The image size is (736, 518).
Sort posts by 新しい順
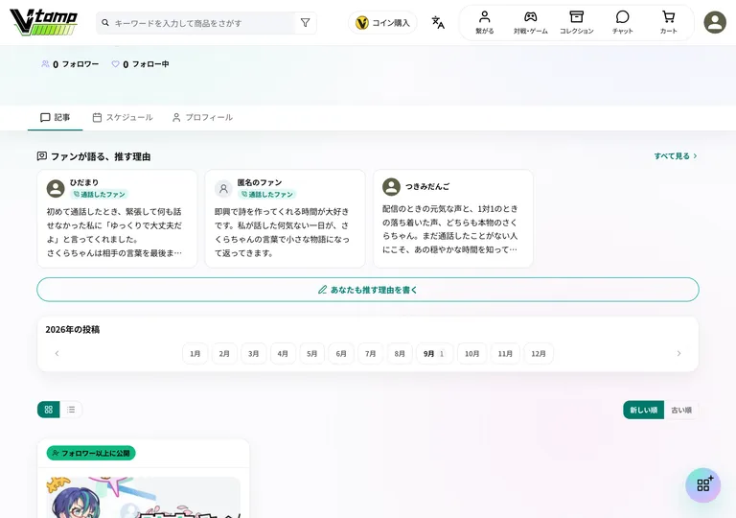644,410
